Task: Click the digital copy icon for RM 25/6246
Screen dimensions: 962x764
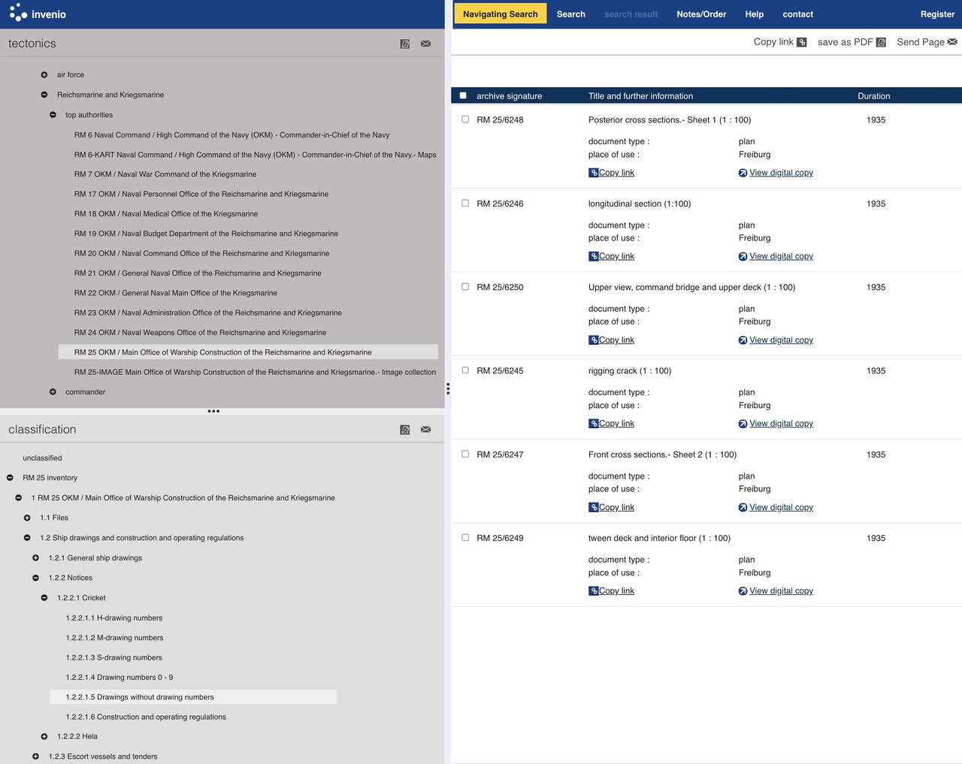Action: click(743, 256)
